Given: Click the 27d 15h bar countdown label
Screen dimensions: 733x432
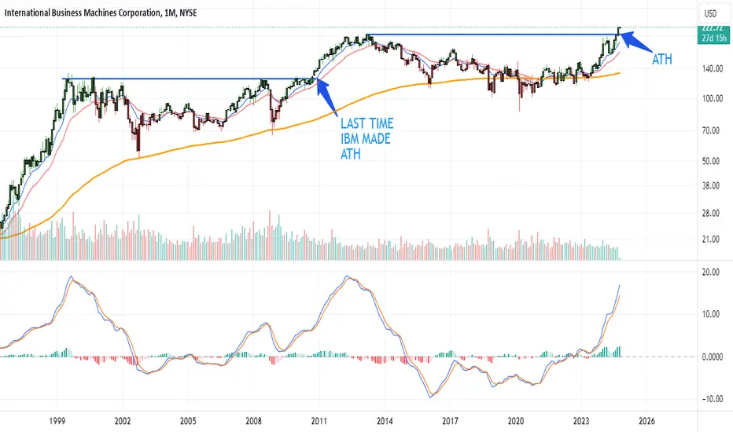Looking at the screenshot, I should [x=713, y=38].
